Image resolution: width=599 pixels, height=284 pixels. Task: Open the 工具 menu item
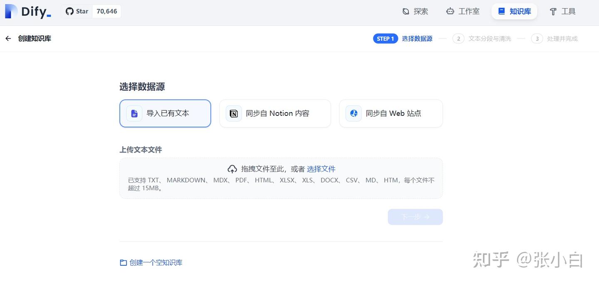tap(562, 11)
